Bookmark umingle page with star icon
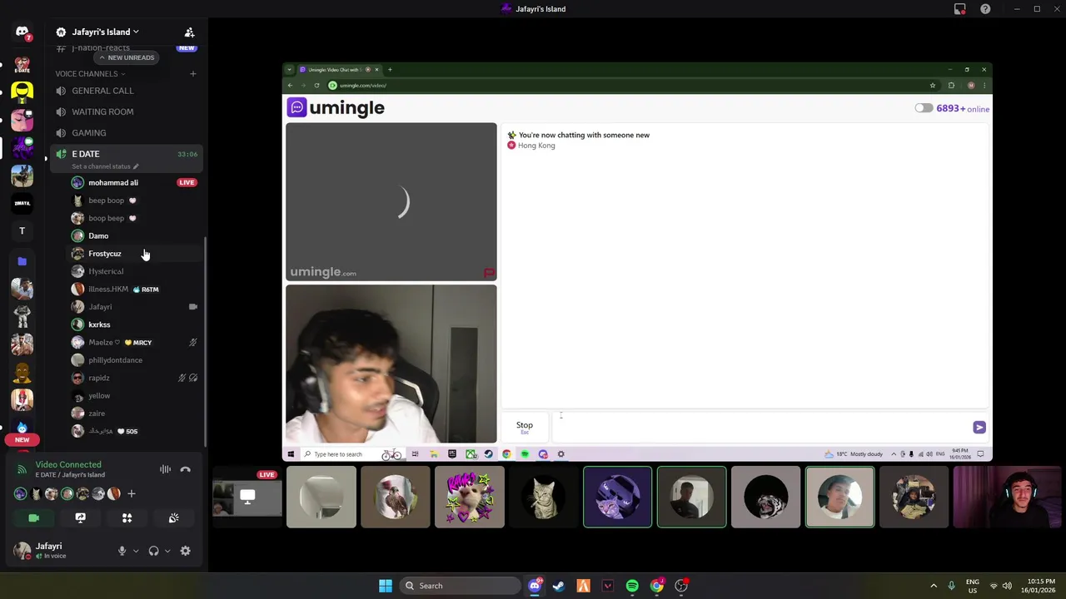This screenshot has width=1066, height=599. pyautogui.click(x=932, y=86)
